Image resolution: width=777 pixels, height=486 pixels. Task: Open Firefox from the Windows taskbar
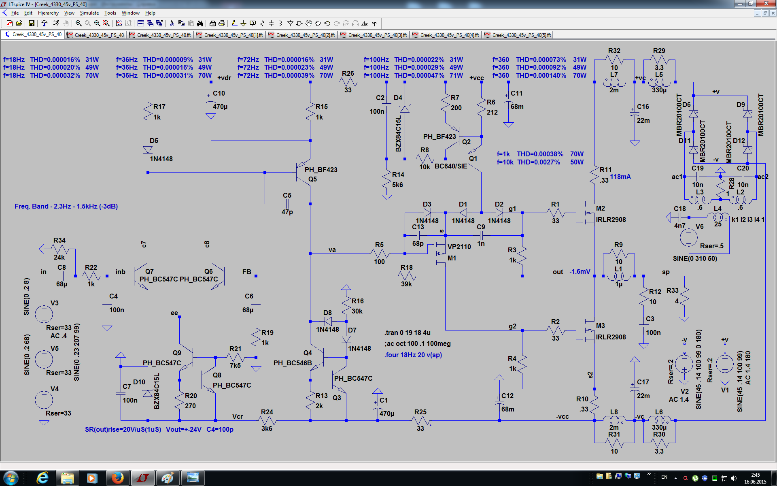click(117, 478)
